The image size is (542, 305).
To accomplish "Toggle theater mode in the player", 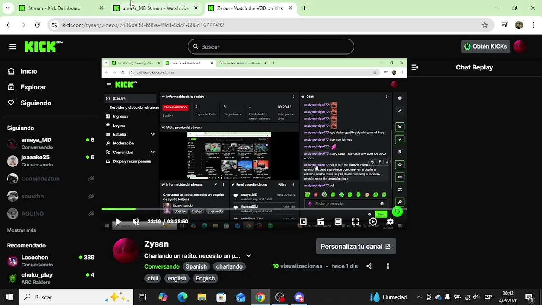I will (338, 222).
